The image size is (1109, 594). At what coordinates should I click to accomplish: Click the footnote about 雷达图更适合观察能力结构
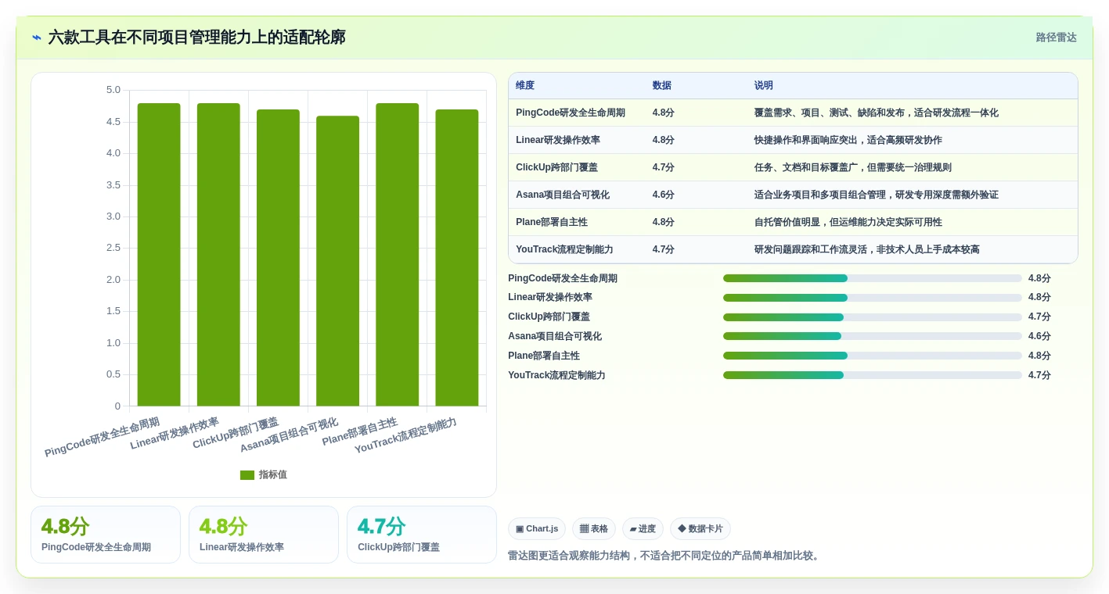[665, 556]
